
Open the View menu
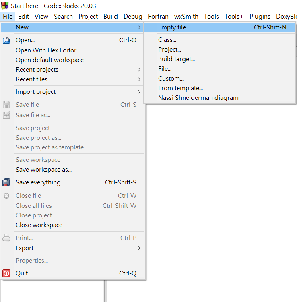[x=41, y=17]
